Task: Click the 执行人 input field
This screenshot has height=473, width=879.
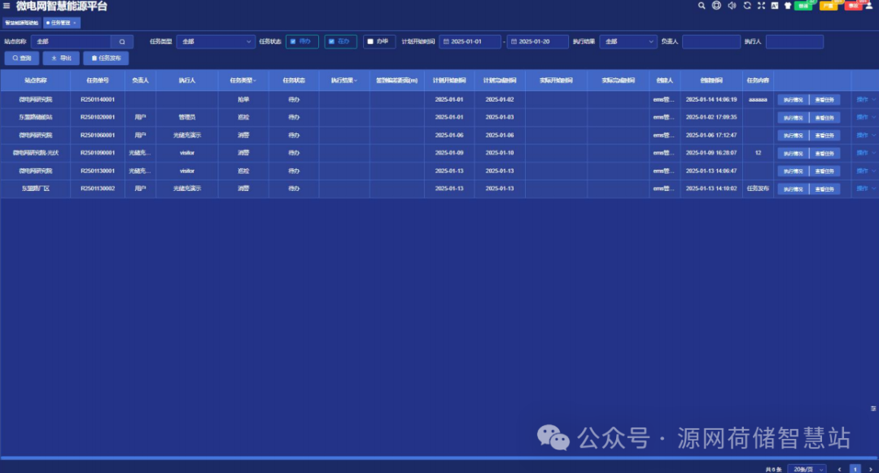Action: click(x=794, y=41)
